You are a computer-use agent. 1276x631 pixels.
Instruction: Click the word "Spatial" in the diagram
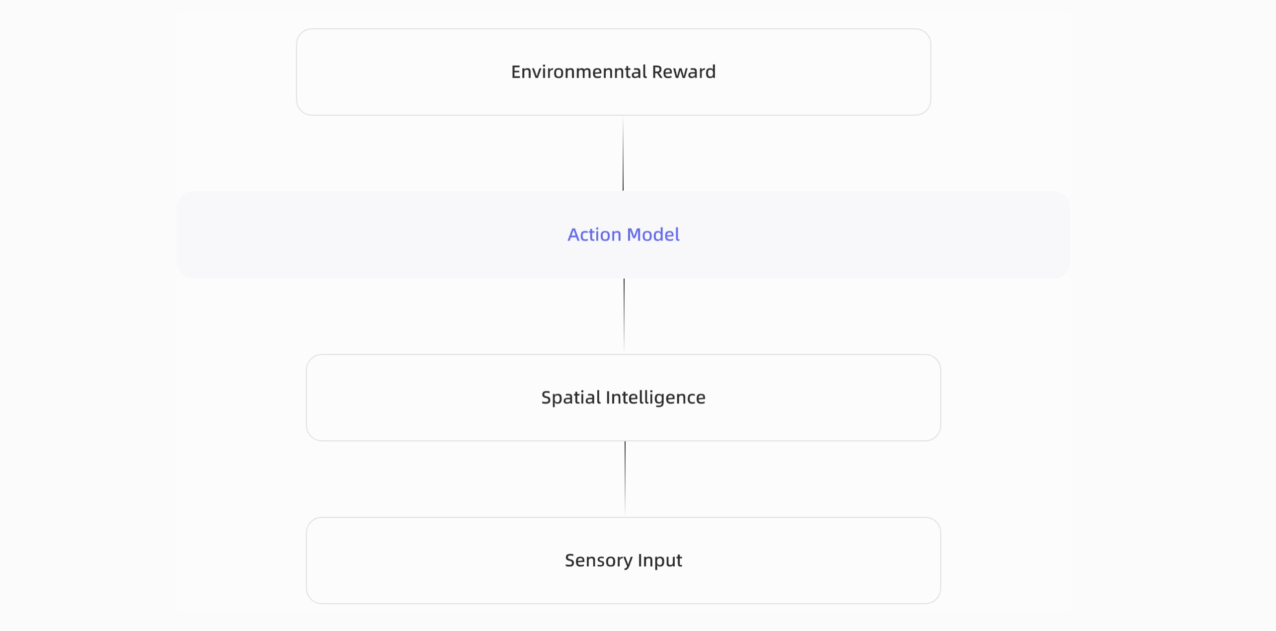(x=571, y=397)
